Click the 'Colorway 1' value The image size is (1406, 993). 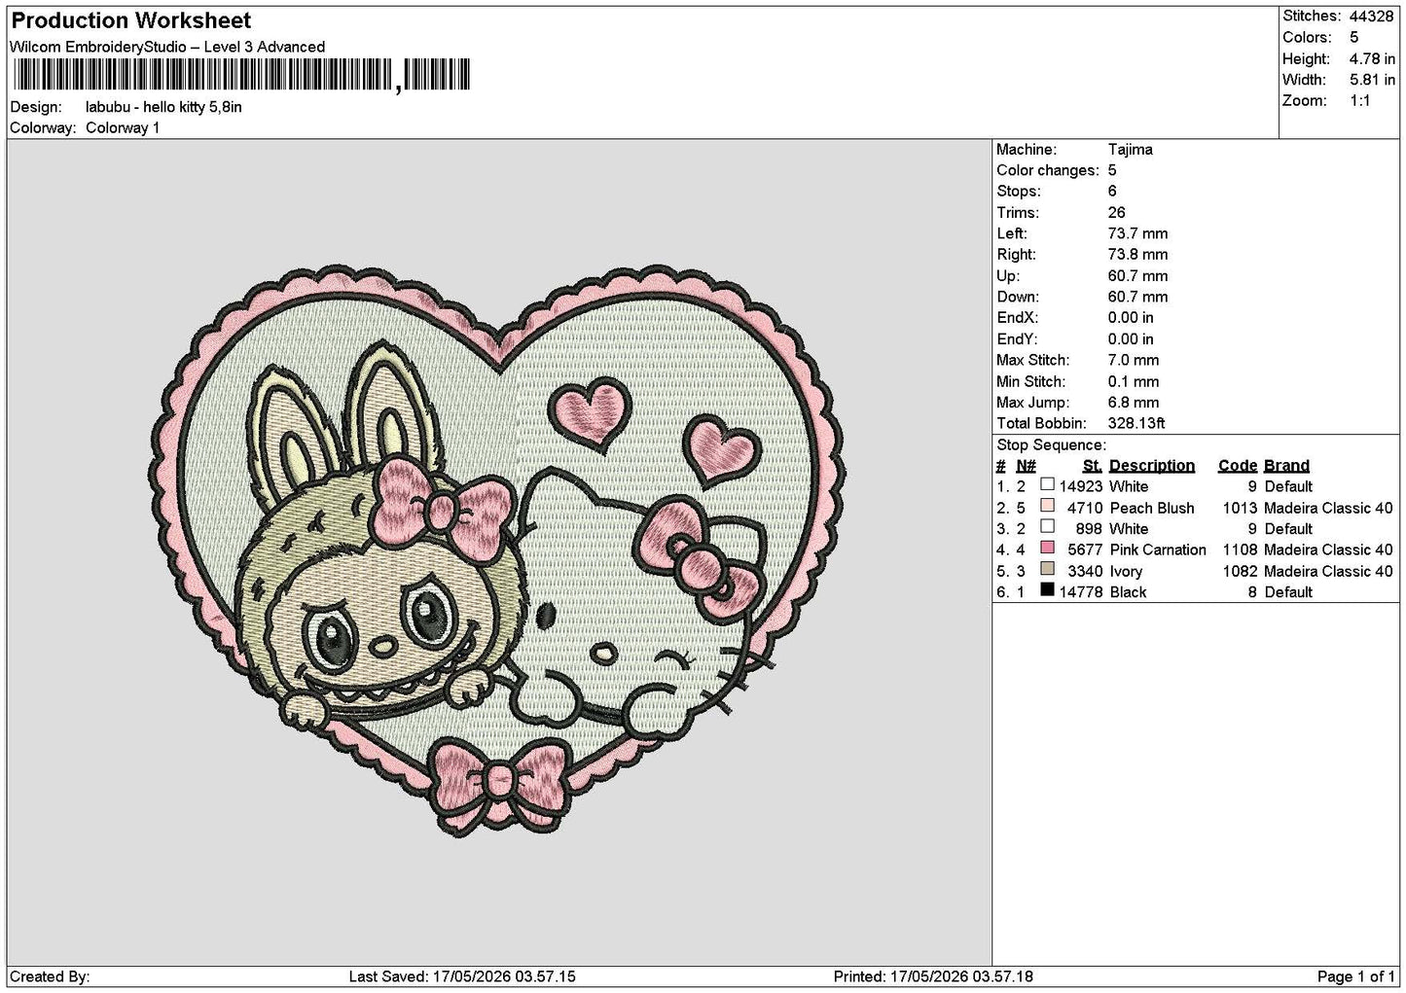(123, 128)
